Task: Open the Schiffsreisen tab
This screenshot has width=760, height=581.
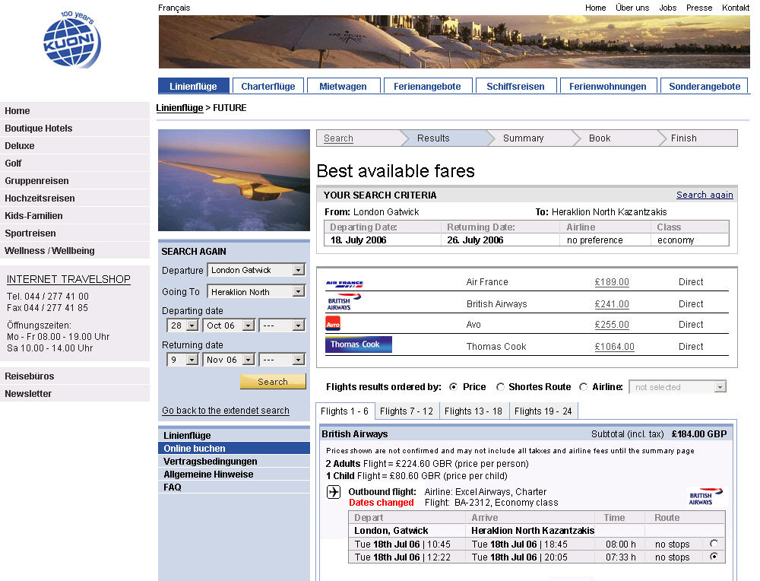Action: [x=516, y=86]
